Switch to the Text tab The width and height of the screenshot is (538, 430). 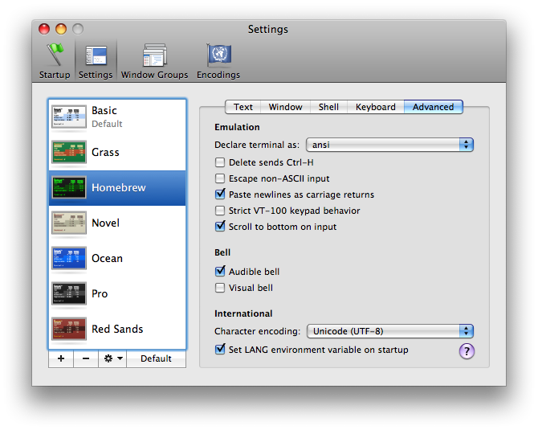243,107
